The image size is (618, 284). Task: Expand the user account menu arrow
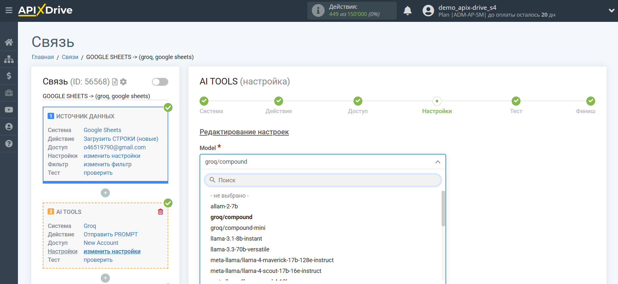pyautogui.click(x=611, y=11)
